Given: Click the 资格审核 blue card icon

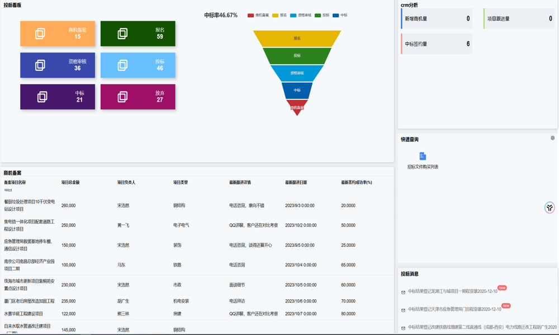Looking at the screenshot, I should (x=40, y=65).
